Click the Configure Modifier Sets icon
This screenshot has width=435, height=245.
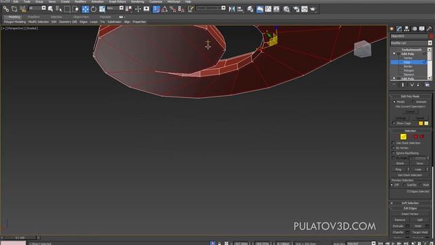428,84
